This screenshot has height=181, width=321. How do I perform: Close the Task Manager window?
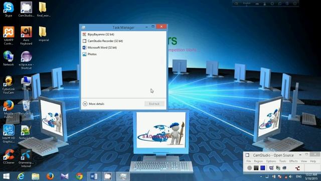pyautogui.click(x=162, y=27)
